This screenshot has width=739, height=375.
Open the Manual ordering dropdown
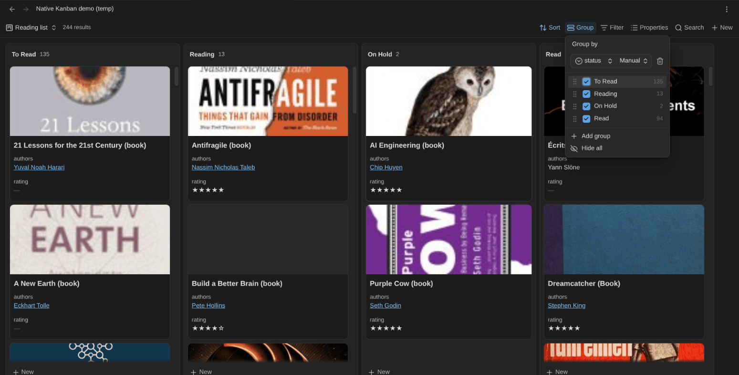click(x=634, y=61)
